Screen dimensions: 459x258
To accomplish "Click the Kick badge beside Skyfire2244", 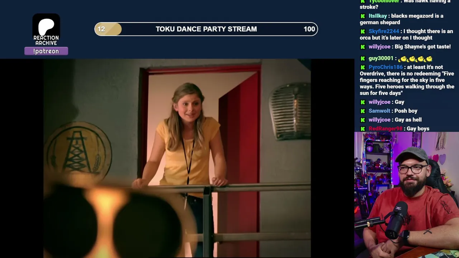I will tap(363, 32).
